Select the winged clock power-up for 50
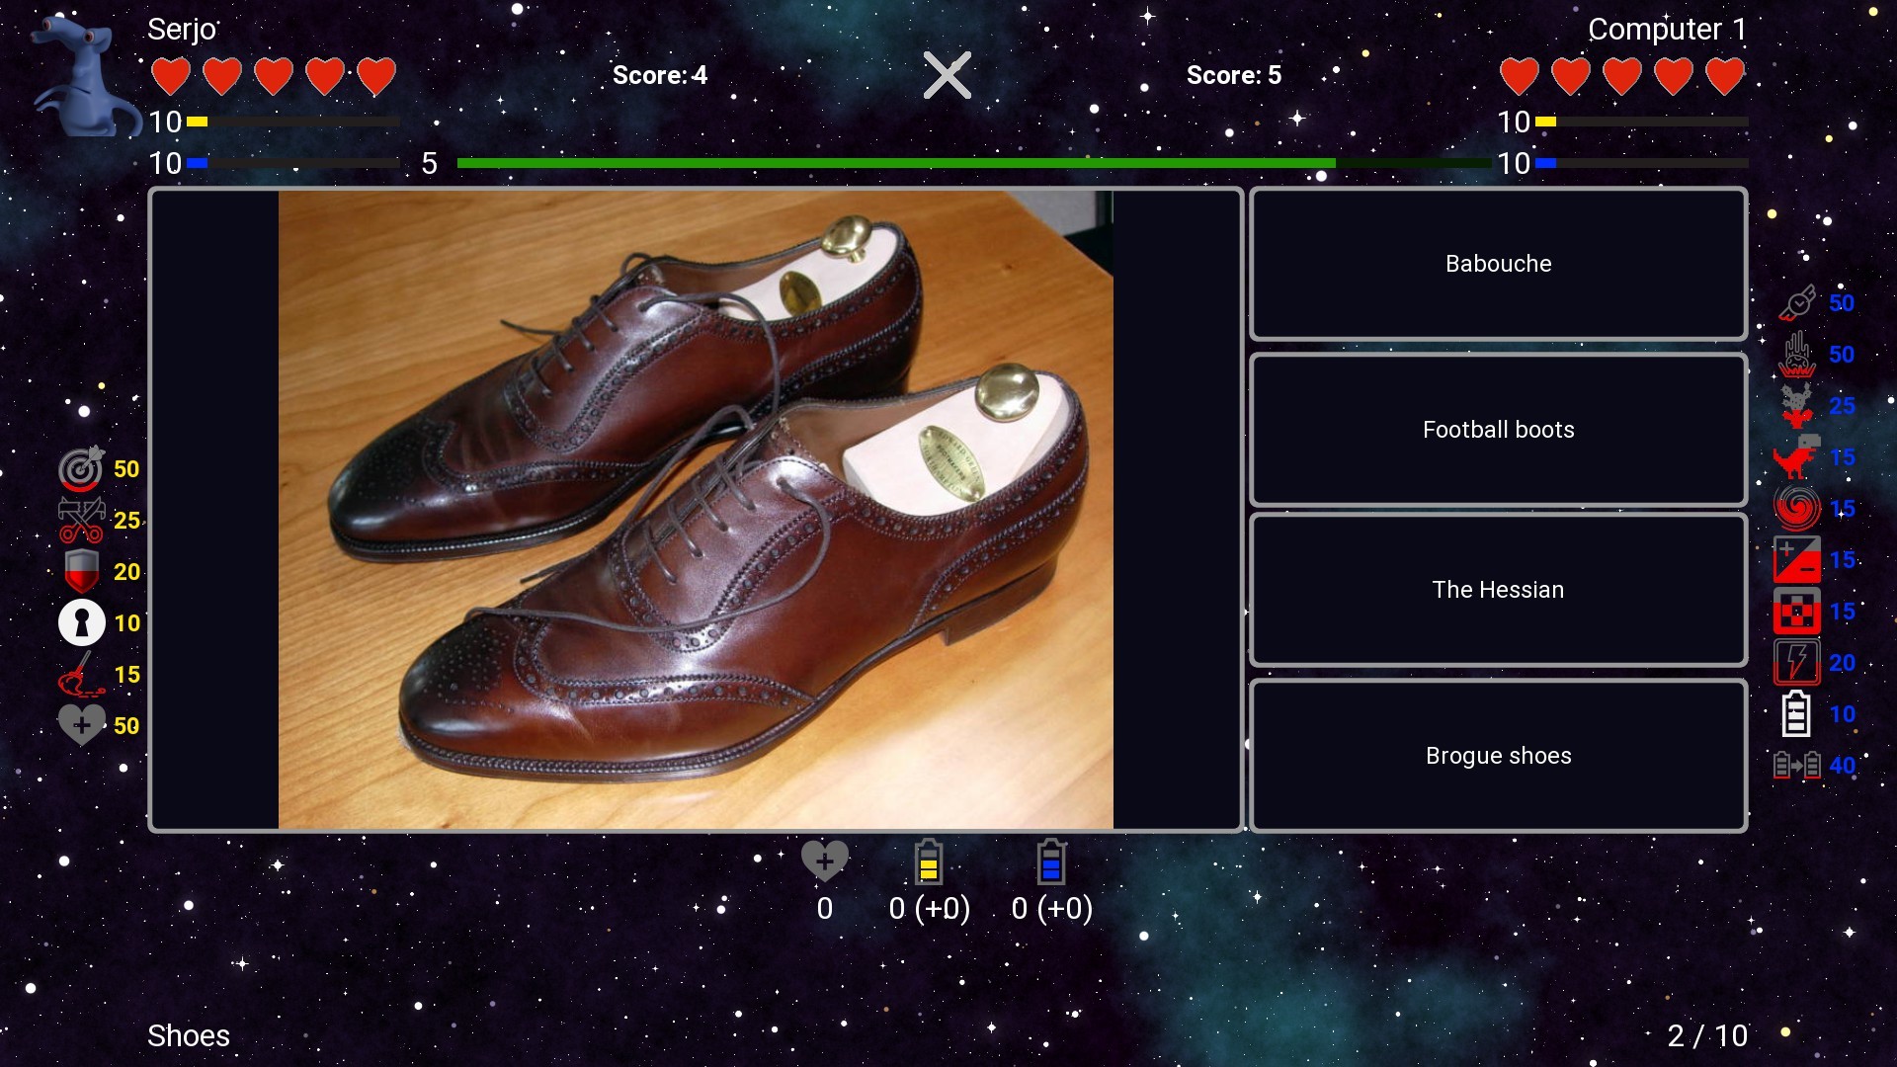The image size is (1897, 1067). tap(1798, 302)
